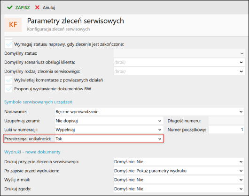Open Luki w numeracji dropdown
Image resolution: width=249 pixels, height=196 pixels.
(x=109, y=130)
